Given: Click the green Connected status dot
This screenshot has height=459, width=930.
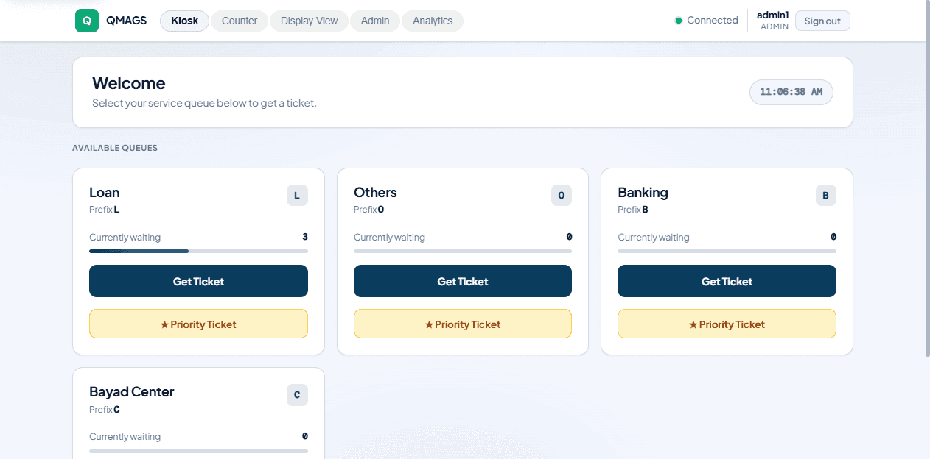Looking at the screenshot, I should pos(679,21).
